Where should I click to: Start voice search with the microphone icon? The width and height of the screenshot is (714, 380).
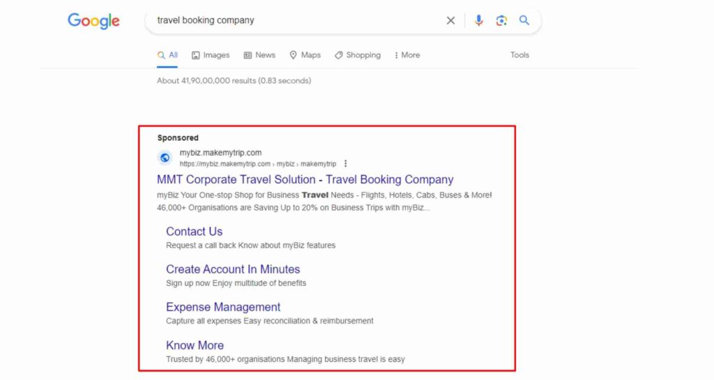[478, 20]
